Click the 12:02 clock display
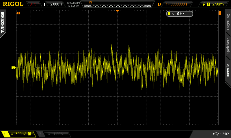The image size is (231, 138). (x=224, y=134)
